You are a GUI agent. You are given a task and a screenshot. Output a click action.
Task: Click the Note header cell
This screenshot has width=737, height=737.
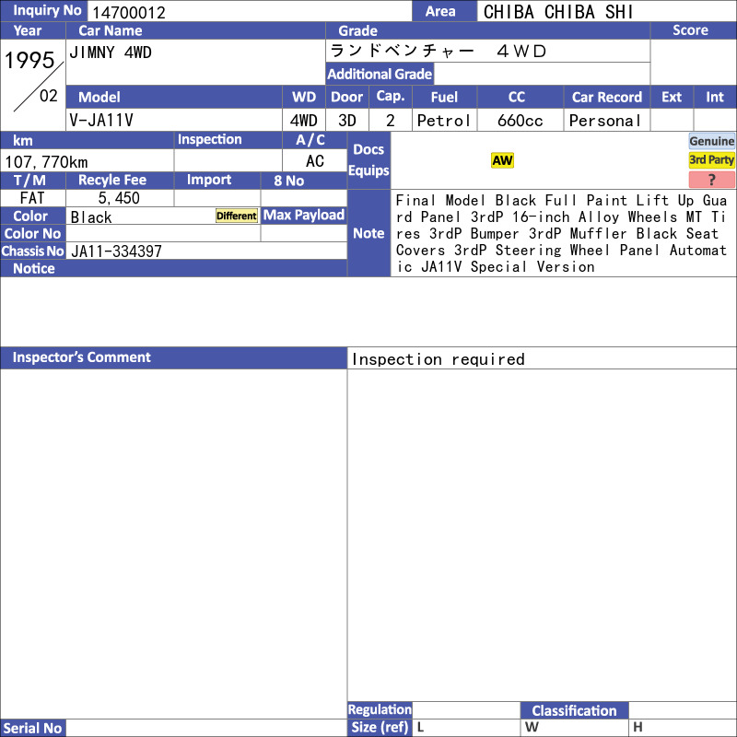(368, 233)
